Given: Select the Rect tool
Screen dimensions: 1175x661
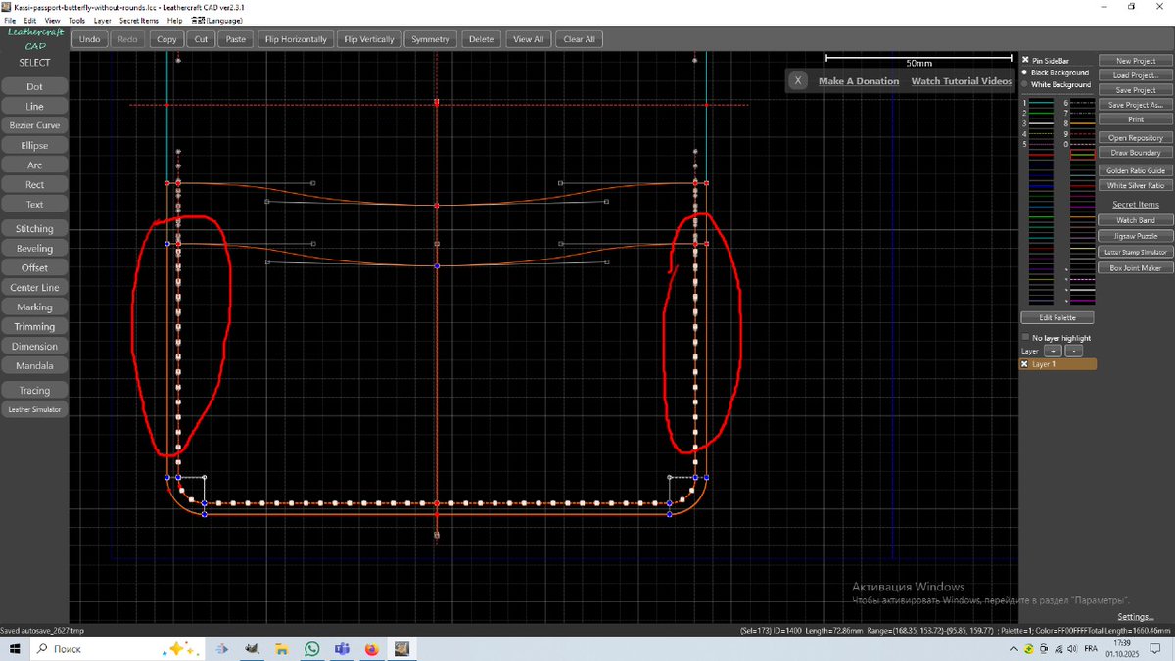Looking at the screenshot, I should [x=34, y=184].
